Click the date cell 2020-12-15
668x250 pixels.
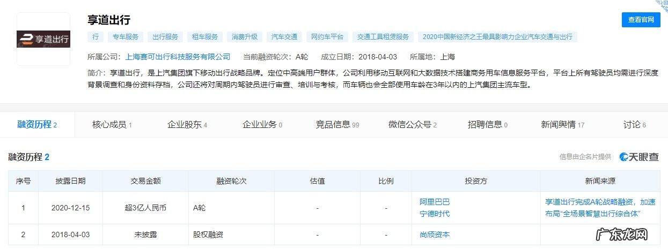point(70,208)
